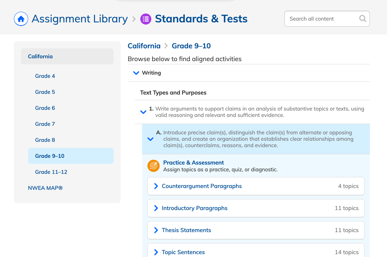Collapse the Writing section chevron
This screenshot has width=387, height=257.
click(136, 73)
